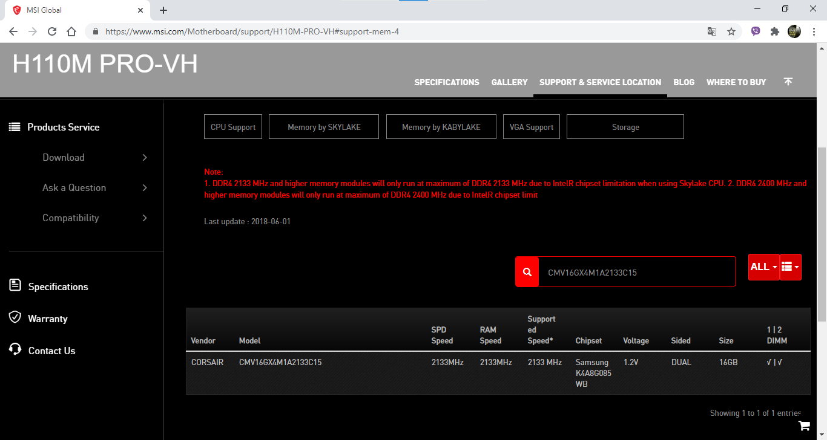Open the Contact Us sidebar link

coord(52,351)
